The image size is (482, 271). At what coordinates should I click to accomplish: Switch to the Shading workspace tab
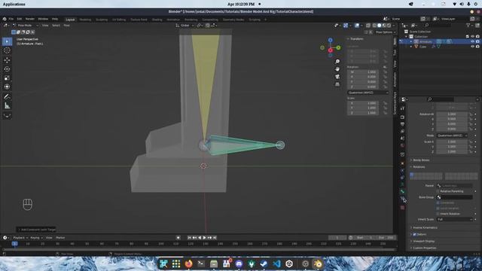pos(157,20)
